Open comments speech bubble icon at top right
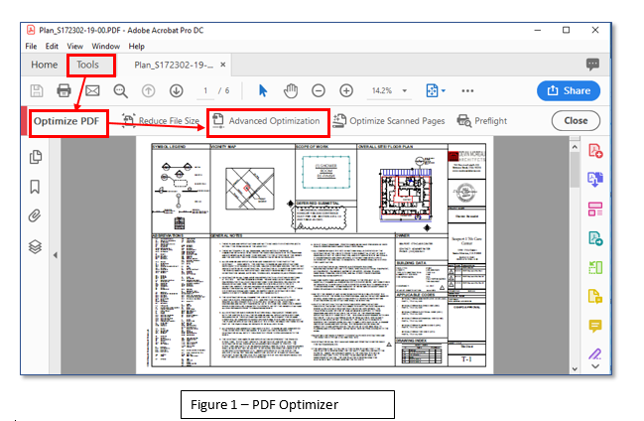644x421 pixels. (x=592, y=65)
